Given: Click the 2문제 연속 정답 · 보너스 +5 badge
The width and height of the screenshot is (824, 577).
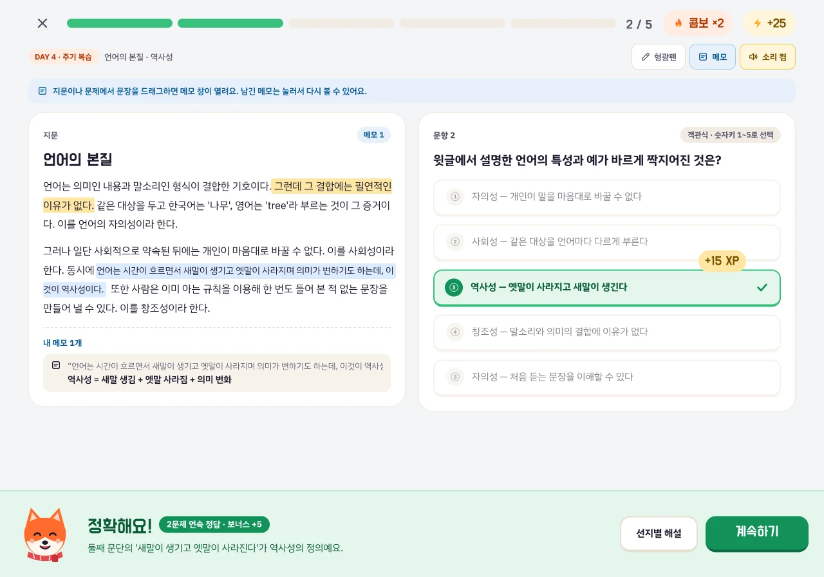Looking at the screenshot, I should click(214, 524).
